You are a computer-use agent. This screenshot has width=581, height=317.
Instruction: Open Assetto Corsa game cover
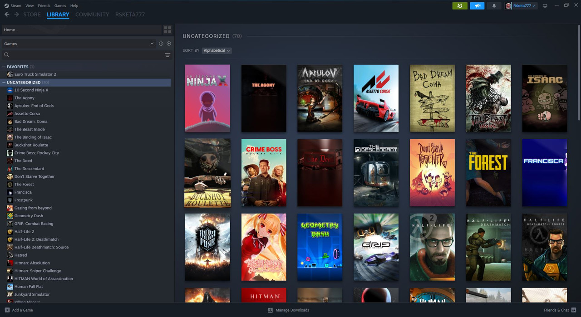pos(376,98)
